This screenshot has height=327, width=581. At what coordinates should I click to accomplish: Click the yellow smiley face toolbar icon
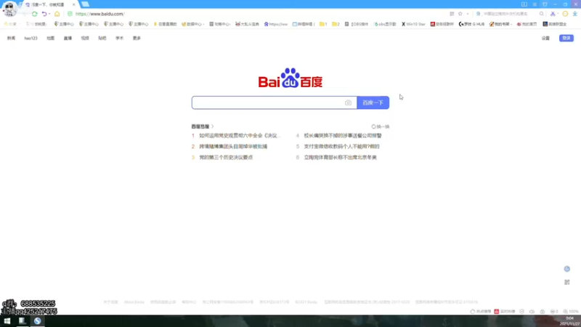[x=565, y=14]
